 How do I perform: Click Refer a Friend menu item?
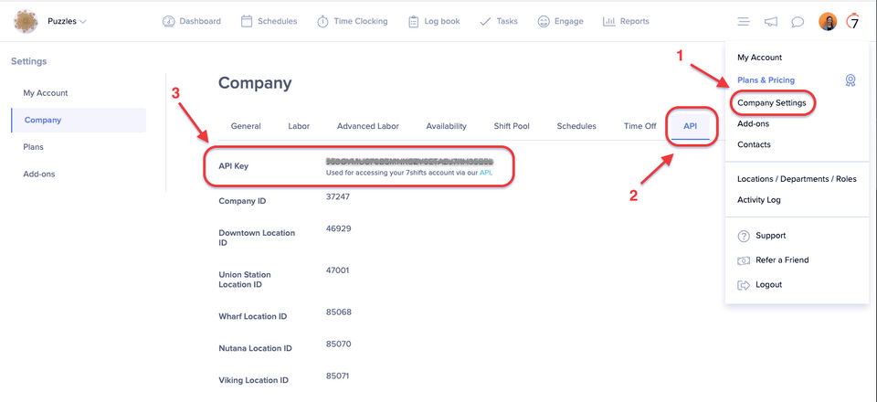click(x=781, y=260)
